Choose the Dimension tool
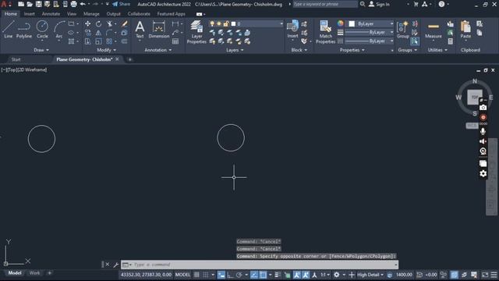Screen dimensions: 499x281 point(159,30)
